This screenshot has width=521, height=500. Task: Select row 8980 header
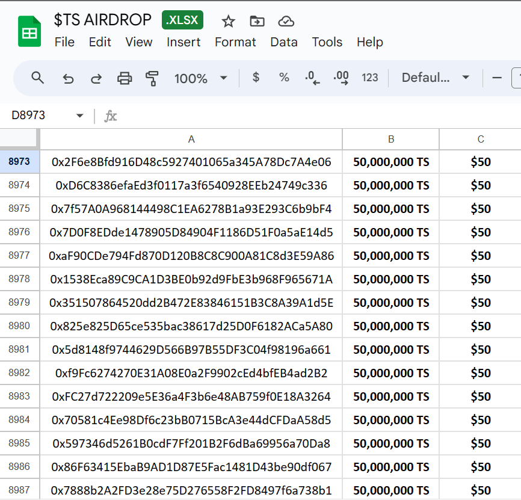click(x=19, y=326)
